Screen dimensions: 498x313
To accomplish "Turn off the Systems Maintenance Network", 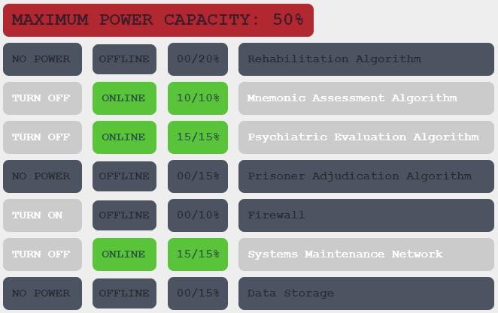I will click(x=43, y=254).
